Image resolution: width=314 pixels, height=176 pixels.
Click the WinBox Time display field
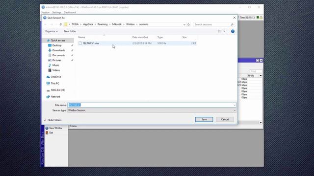point(250,18)
